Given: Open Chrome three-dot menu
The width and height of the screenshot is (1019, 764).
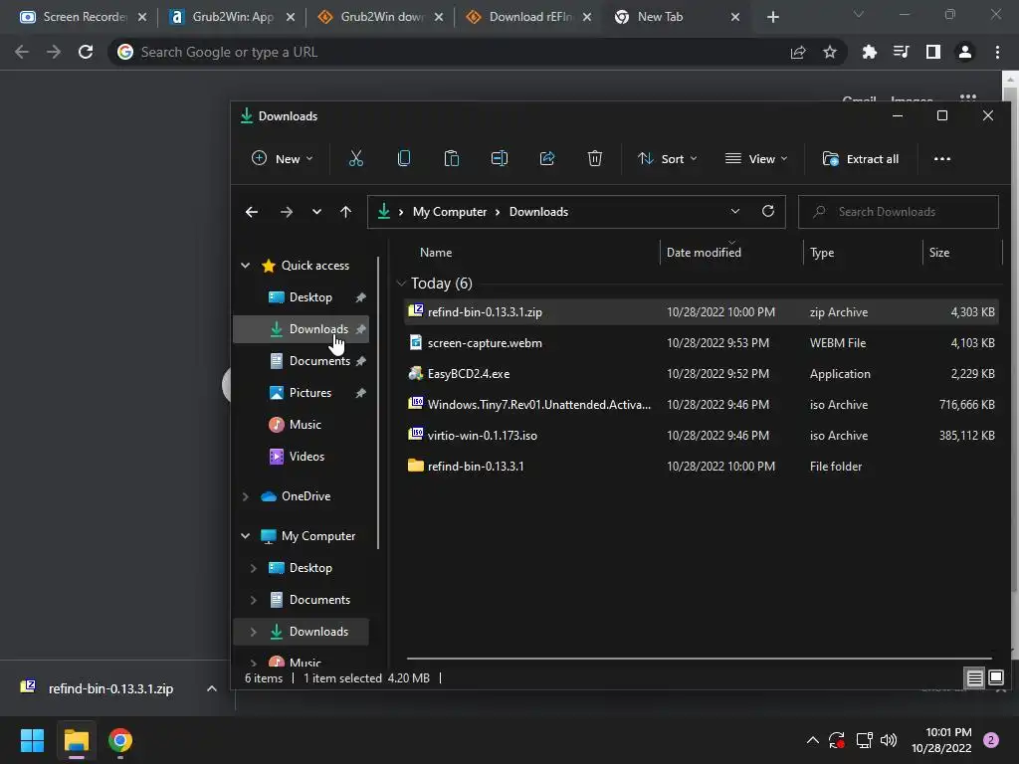Looking at the screenshot, I should pyautogui.click(x=997, y=52).
